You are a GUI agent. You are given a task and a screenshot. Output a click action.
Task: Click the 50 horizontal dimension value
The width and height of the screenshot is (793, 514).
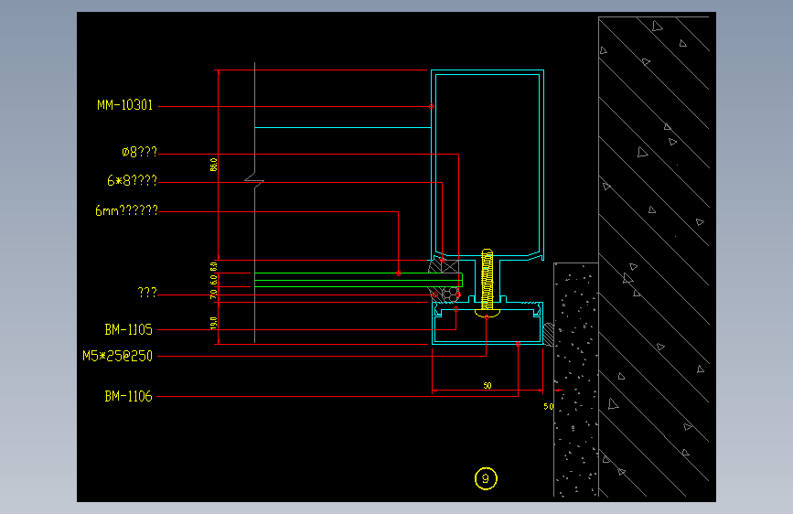tap(488, 386)
